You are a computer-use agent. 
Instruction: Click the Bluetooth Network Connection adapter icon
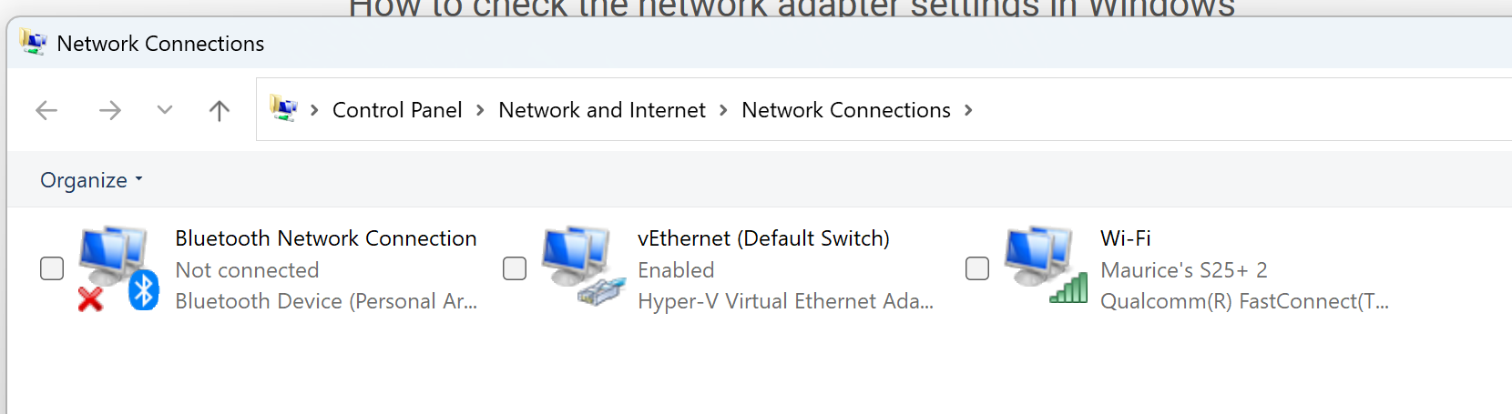click(117, 268)
